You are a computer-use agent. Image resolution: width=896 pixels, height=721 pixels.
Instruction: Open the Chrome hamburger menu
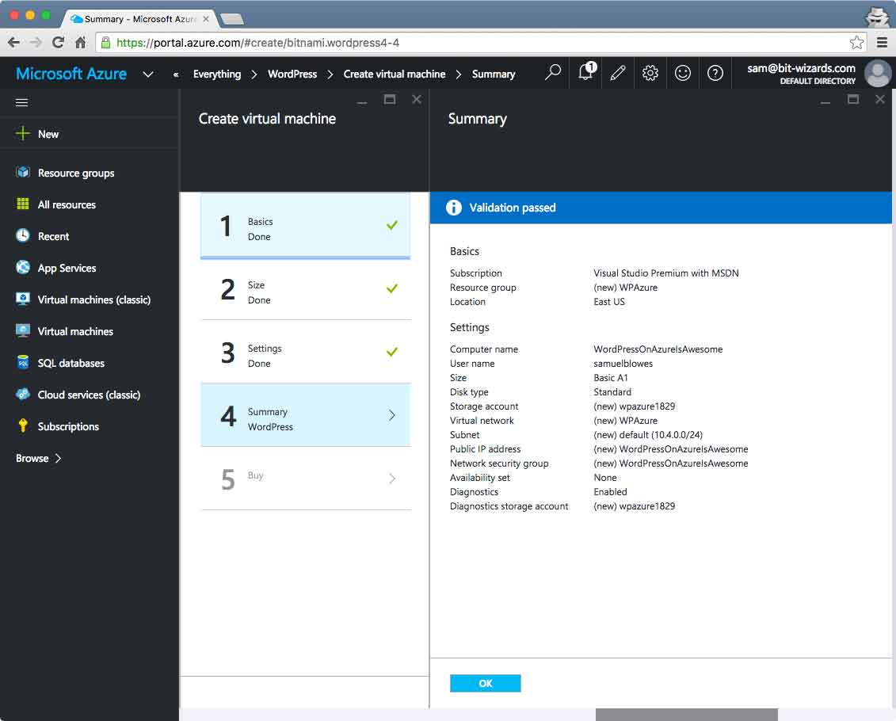882,42
